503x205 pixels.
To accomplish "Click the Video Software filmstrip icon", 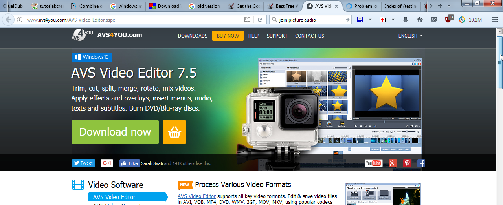I will coord(78,185).
